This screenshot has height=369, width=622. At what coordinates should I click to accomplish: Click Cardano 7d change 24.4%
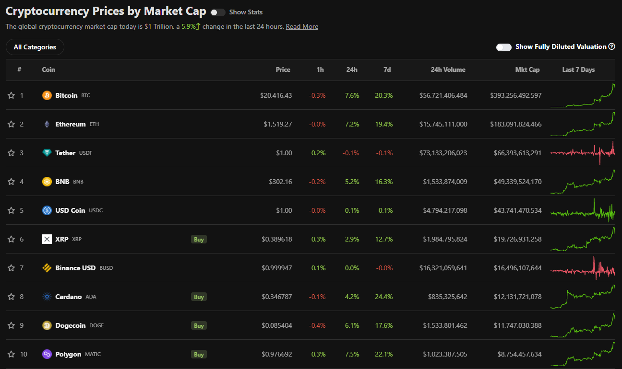point(384,297)
